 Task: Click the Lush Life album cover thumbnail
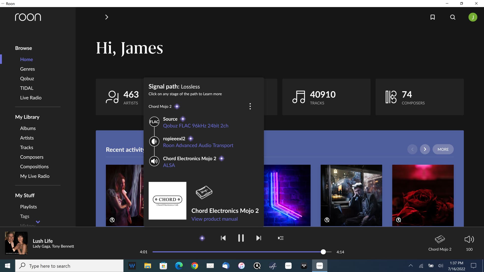point(16,243)
